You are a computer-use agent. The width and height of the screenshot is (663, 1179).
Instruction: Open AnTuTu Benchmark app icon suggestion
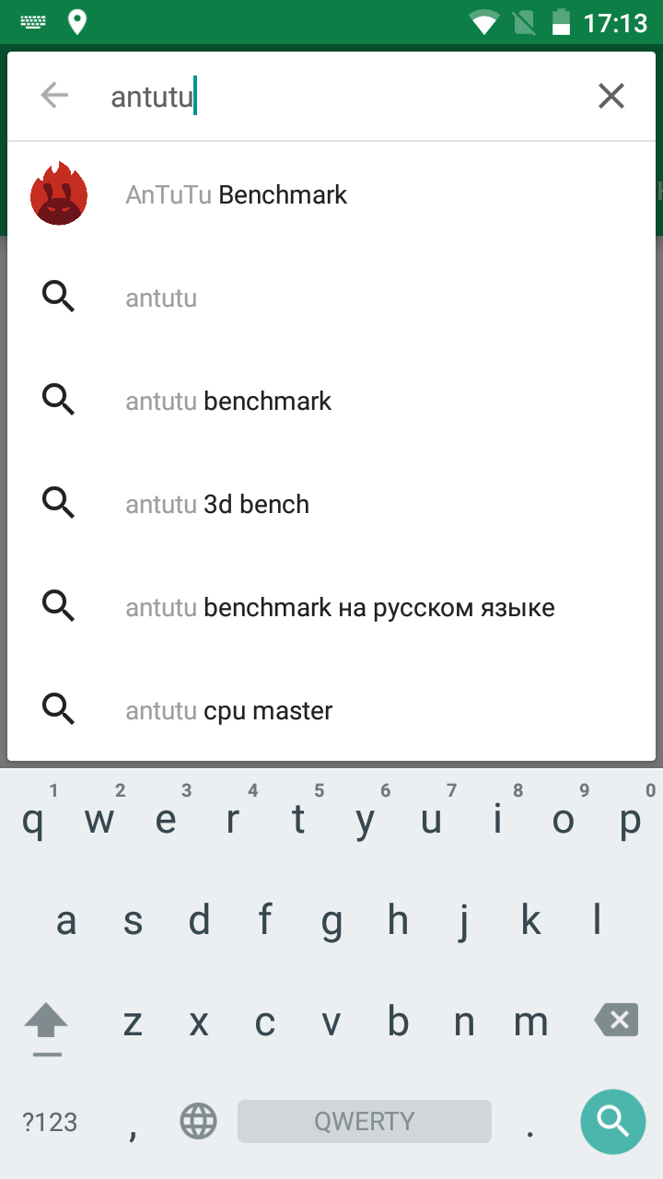(x=59, y=194)
